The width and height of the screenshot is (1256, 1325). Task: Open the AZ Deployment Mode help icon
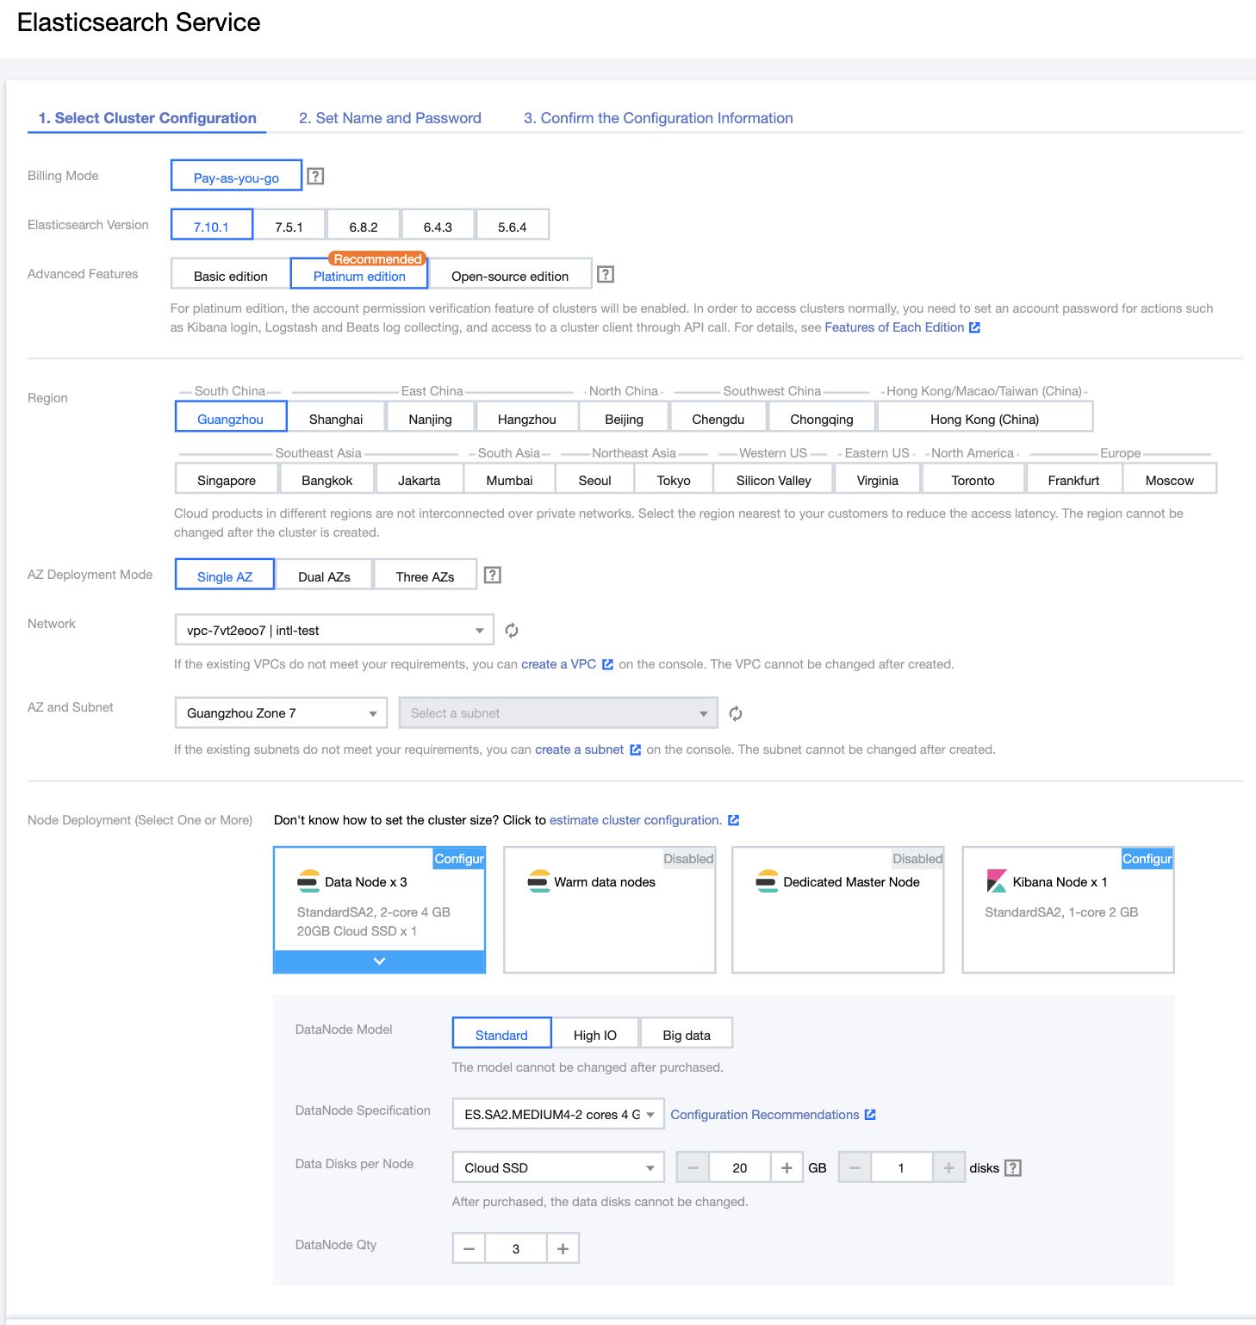click(493, 575)
